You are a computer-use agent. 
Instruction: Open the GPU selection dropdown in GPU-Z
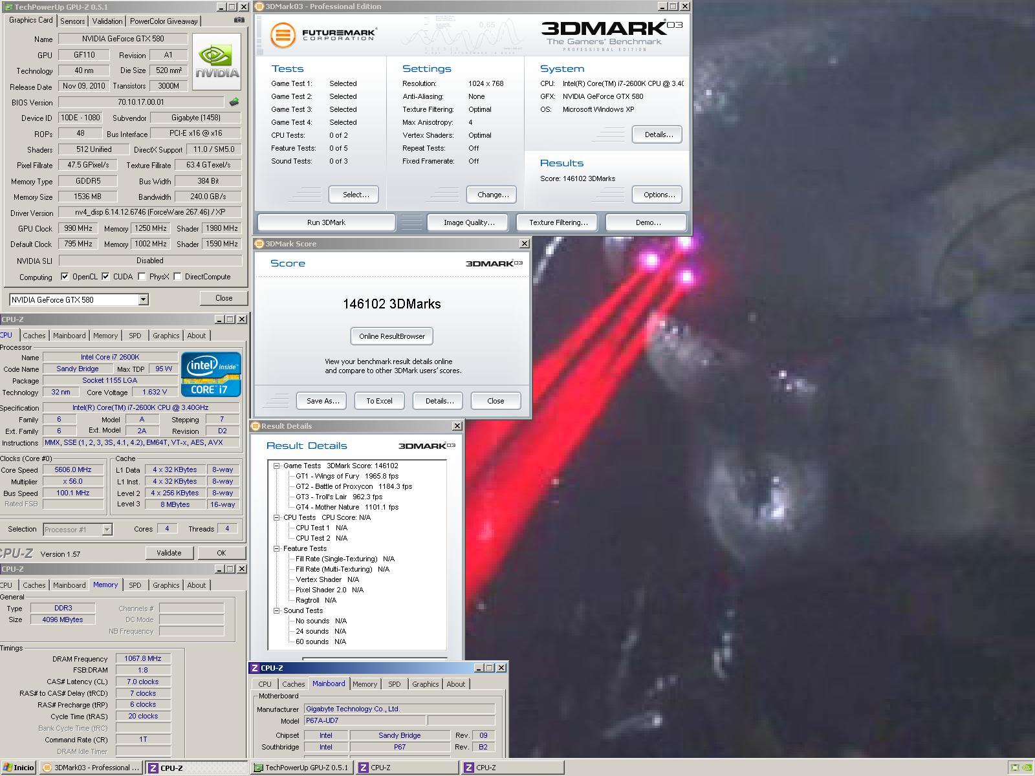143,299
